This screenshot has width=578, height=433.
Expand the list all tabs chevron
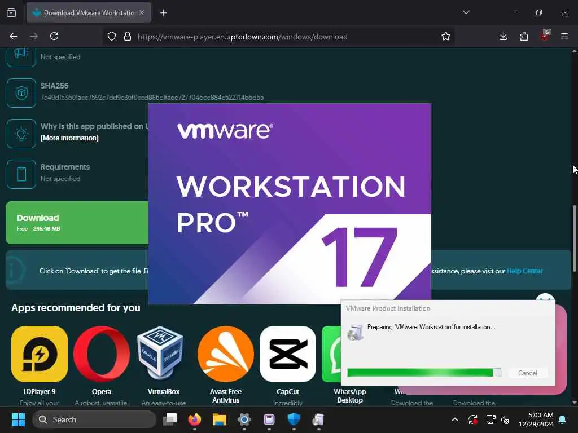(466, 13)
